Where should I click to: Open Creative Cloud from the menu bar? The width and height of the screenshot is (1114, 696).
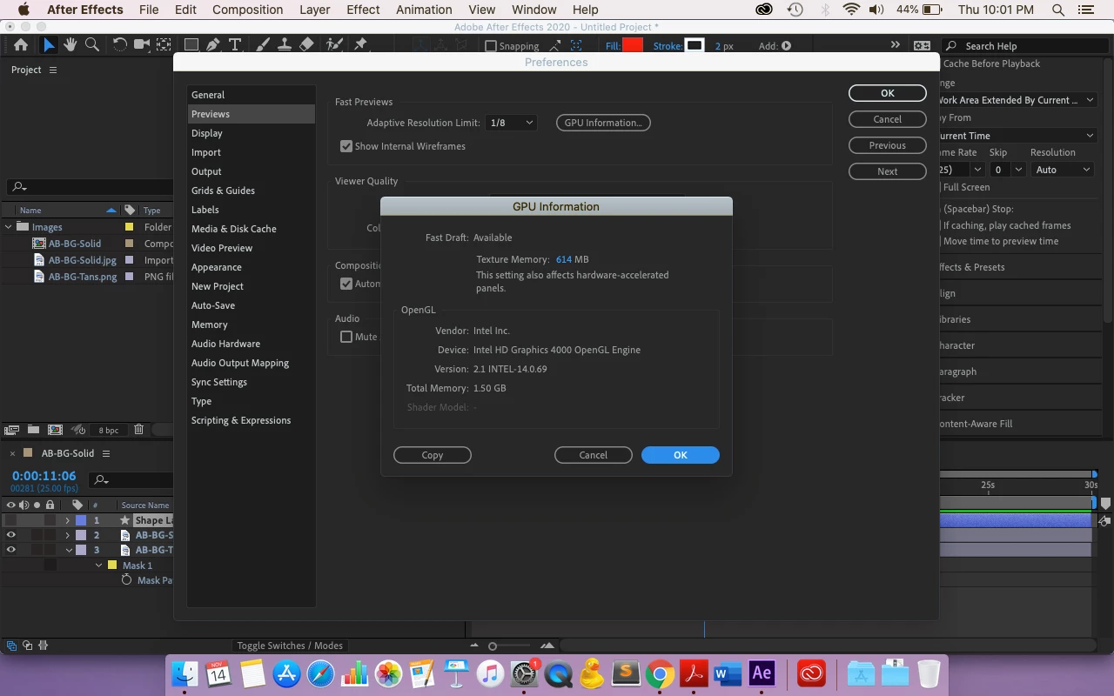(x=764, y=10)
